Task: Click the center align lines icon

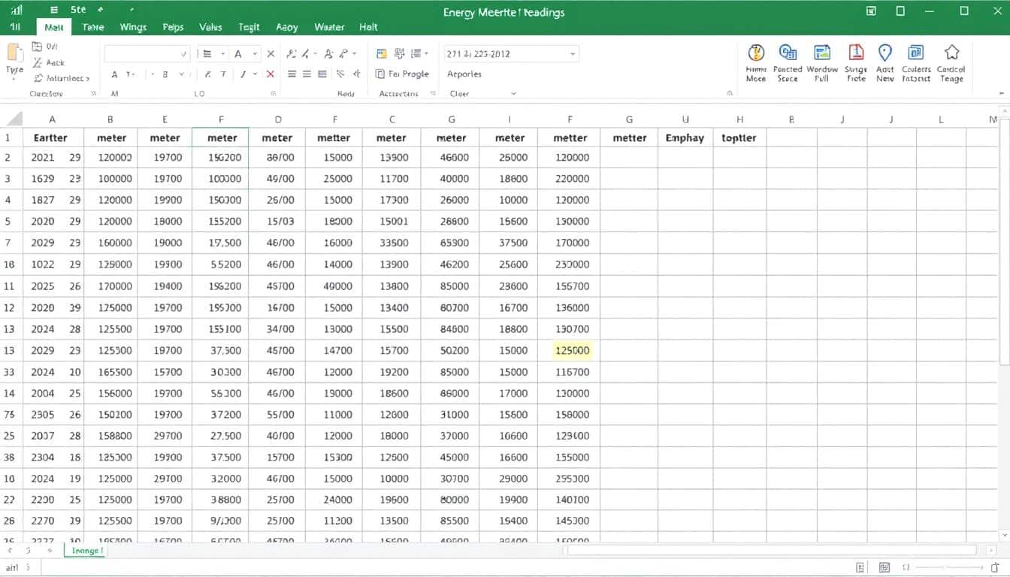Action: coord(307,74)
